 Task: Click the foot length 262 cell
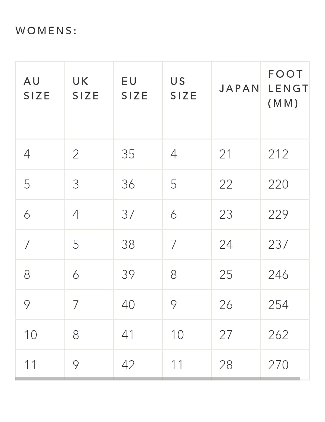coord(285,335)
